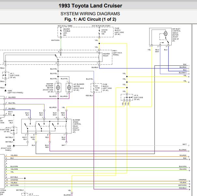This screenshot has width=197, height=196.
Task: Click the BLU/BLK label below the heater relay
Action: (95, 67)
